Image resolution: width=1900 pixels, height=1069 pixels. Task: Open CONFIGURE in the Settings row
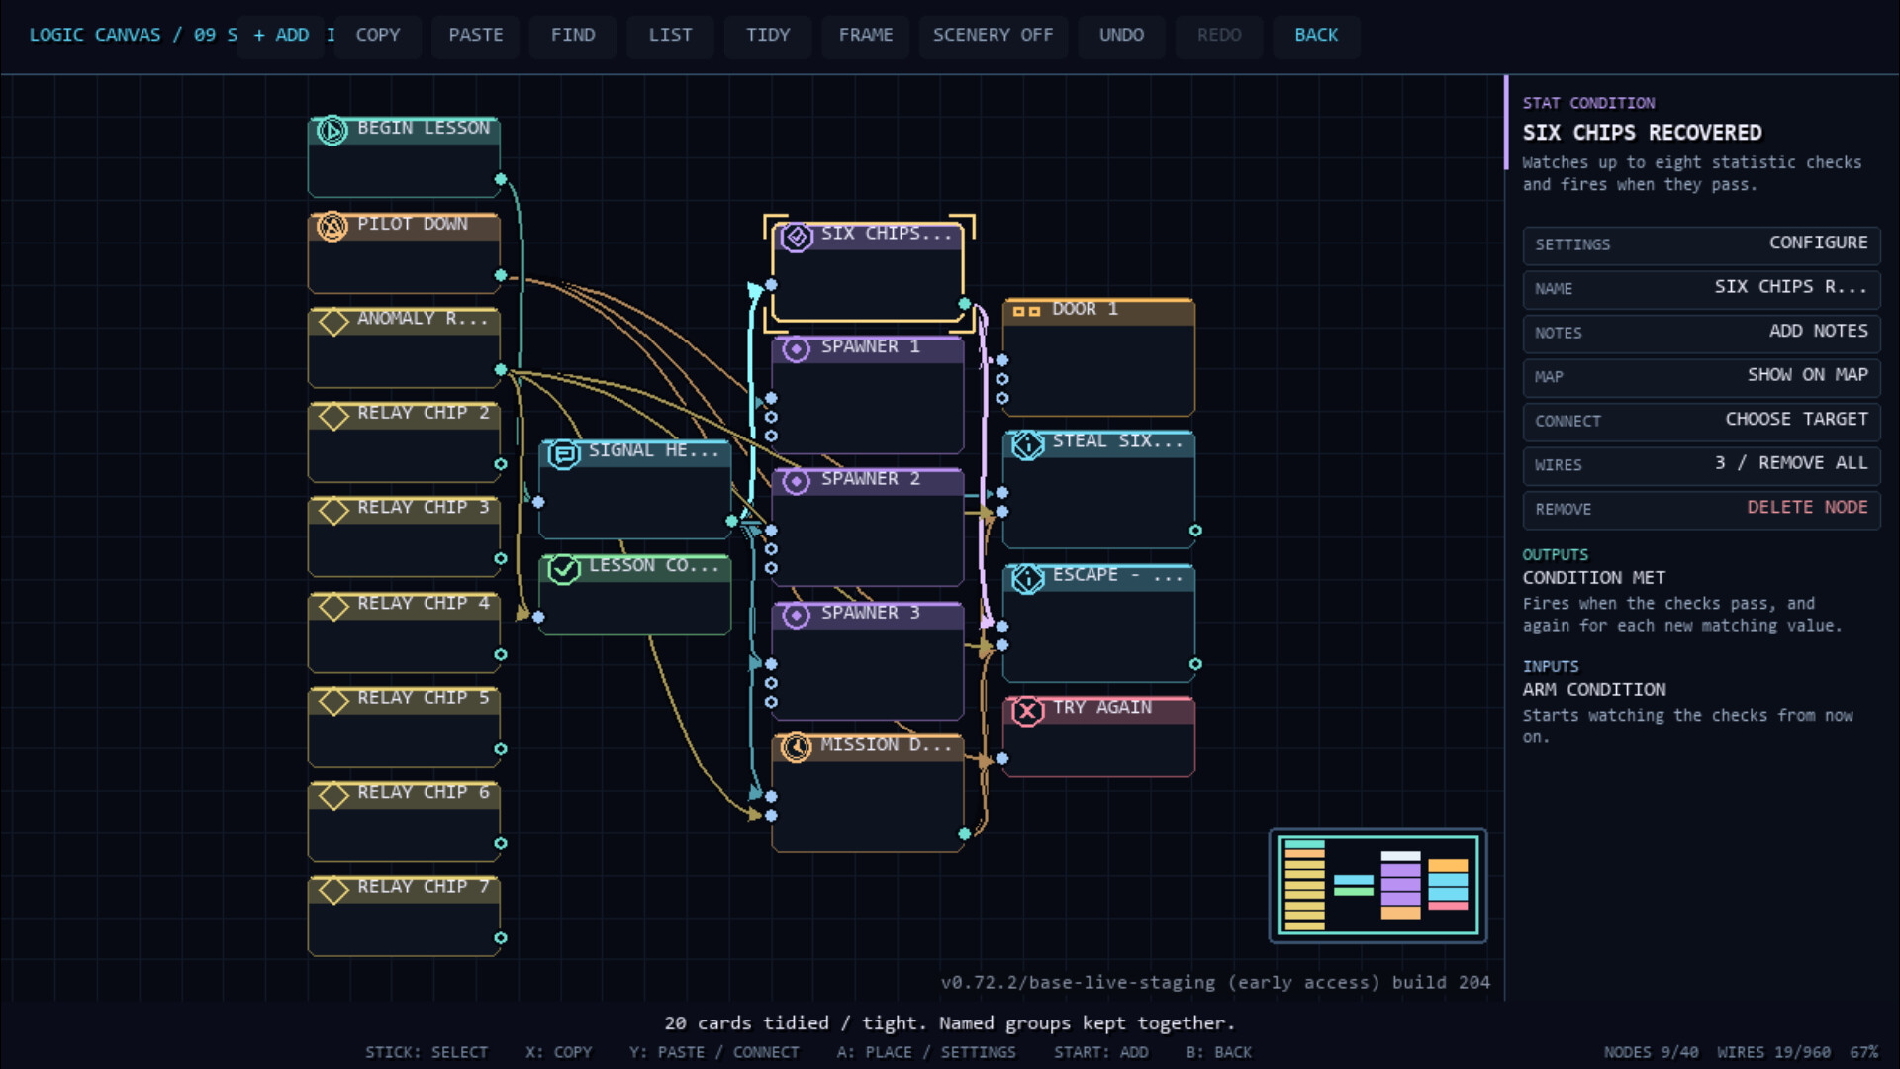1701,243
